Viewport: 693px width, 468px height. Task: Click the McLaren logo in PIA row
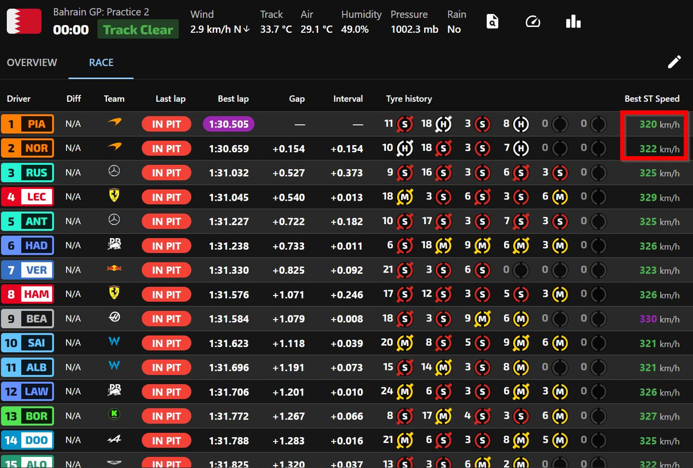tap(115, 122)
